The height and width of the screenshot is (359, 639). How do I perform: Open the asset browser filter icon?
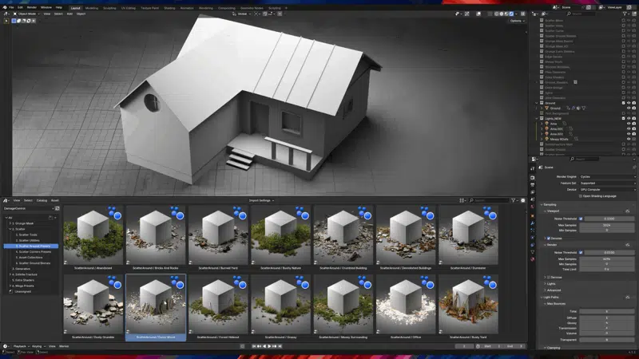(x=514, y=200)
